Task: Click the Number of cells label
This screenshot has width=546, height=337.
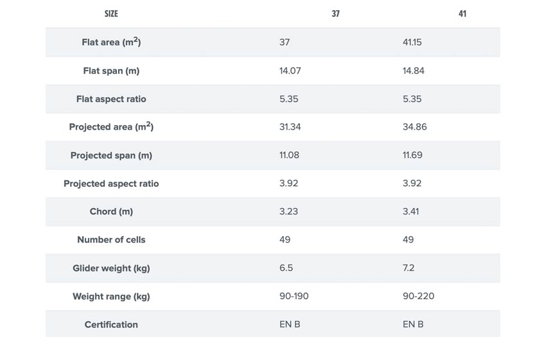Action: 111,239
